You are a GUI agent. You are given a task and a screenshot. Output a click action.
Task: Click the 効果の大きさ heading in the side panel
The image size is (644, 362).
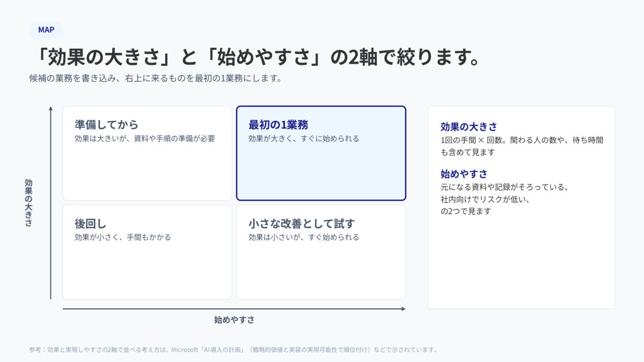(x=469, y=127)
